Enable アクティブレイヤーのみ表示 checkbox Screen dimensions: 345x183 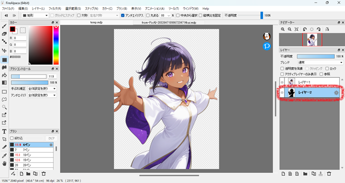[x=282, y=74]
